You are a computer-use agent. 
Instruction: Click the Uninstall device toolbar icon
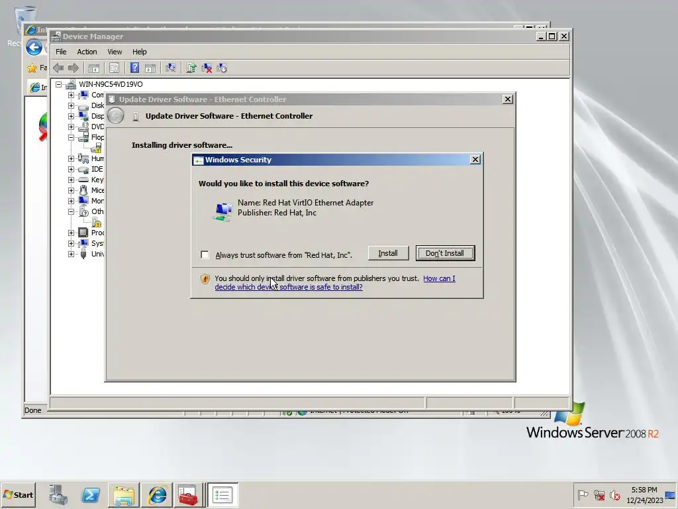(207, 68)
